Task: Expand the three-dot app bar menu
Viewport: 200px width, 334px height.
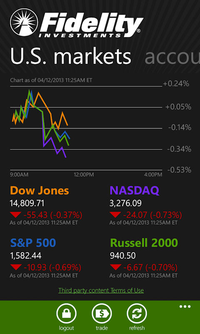Action: pos(185,307)
